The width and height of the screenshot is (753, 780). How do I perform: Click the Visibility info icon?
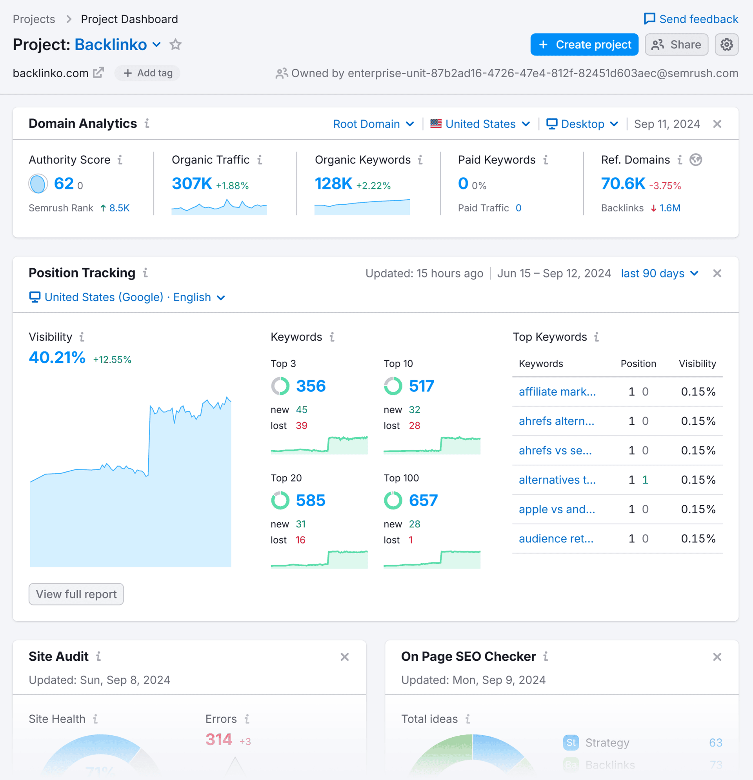pyautogui.click(x=82, y=337)
